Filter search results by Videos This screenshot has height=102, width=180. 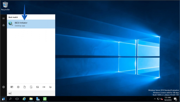click(x=44, y=87)
